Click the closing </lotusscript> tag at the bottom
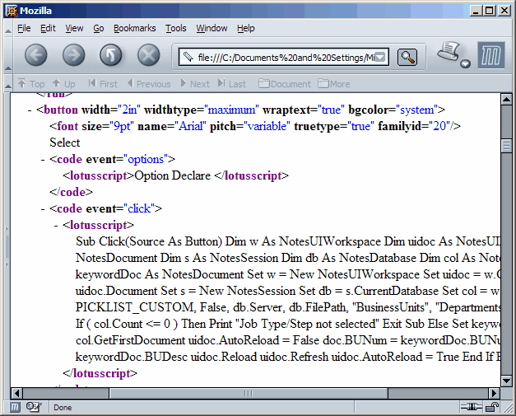This screenshot has width=516, height=416. click(x=100, y=373)
